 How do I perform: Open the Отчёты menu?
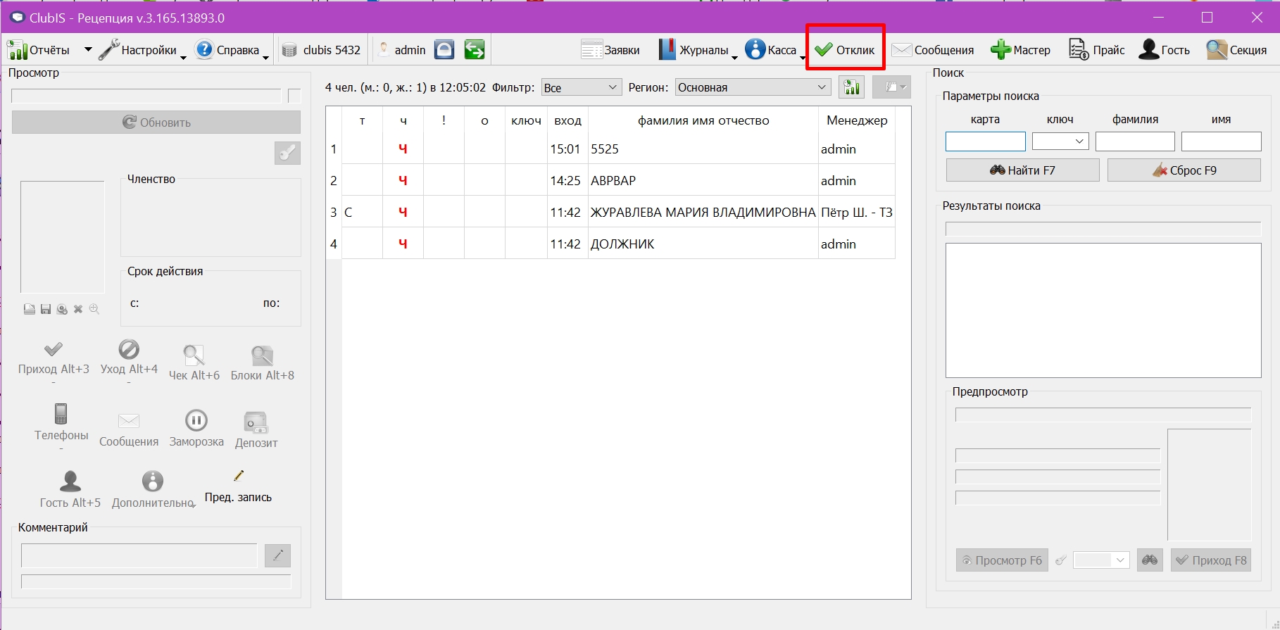point(39,50)
